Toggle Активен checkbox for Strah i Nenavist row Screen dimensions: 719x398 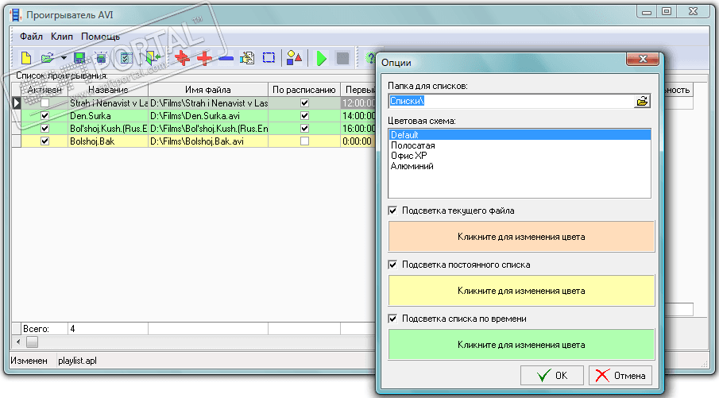click(x=44, y=102)
